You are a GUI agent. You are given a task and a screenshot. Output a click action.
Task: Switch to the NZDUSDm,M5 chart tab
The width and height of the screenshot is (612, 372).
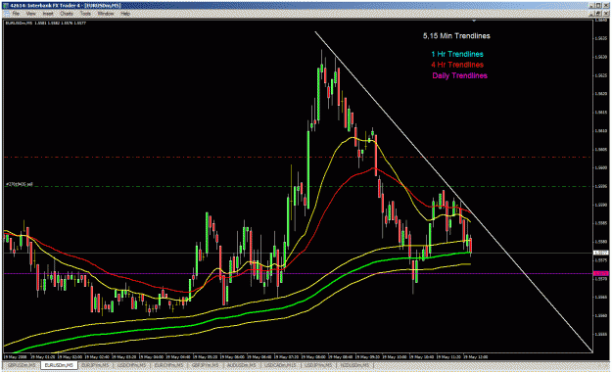coord(354,365)
